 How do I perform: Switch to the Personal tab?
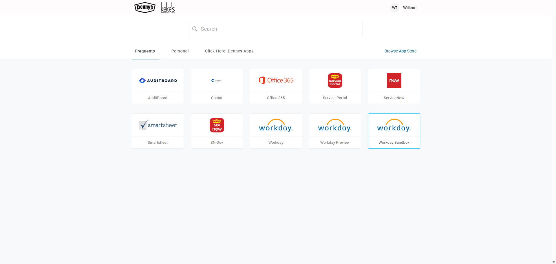[180, 51]
